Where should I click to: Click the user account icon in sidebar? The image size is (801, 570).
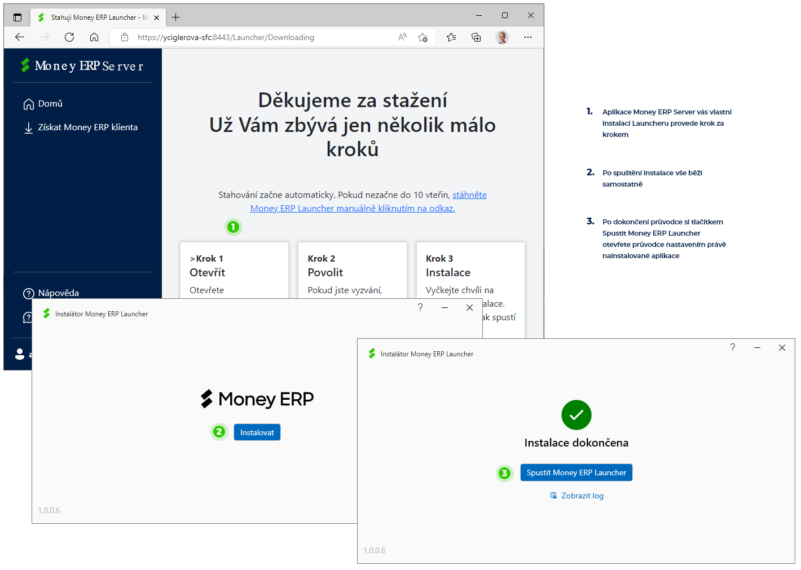(20, 354)
